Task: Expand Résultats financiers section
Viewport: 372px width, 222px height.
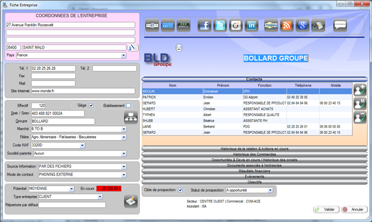Action: (255, 171)
